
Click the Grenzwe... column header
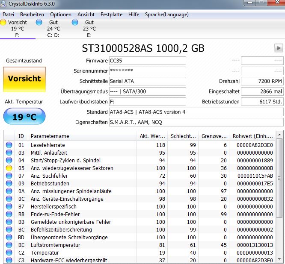tap(214, 136)
